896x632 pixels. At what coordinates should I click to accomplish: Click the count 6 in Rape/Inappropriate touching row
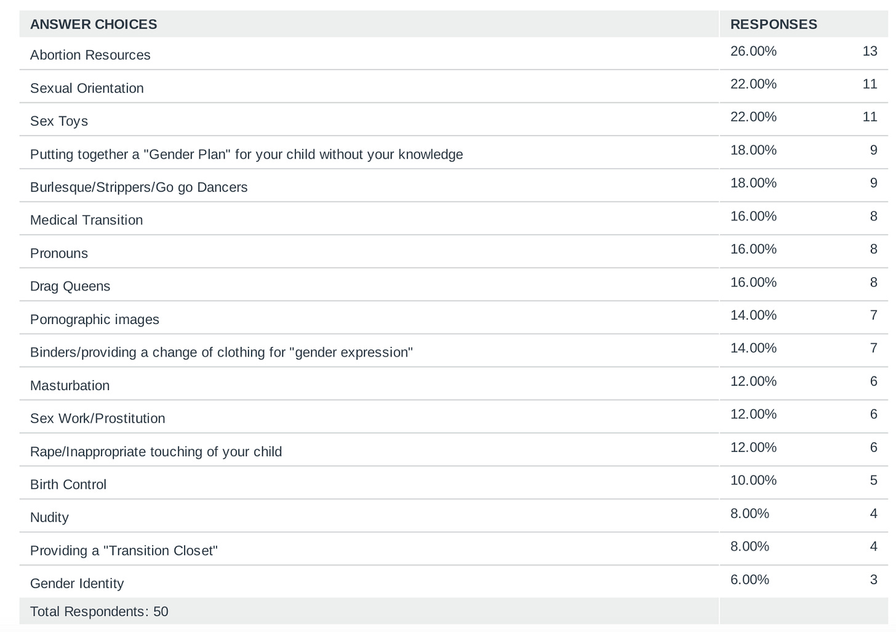tap(873, 447)
